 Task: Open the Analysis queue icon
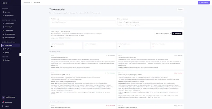tap(3, 16)
